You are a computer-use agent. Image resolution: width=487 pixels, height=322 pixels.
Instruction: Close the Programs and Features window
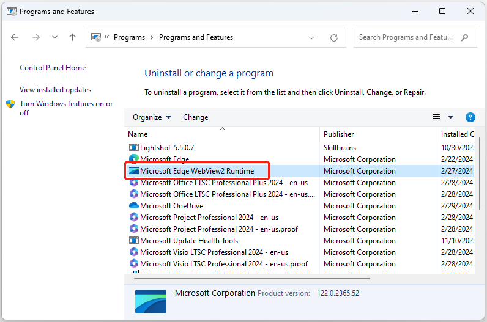[x=470, y=11]
